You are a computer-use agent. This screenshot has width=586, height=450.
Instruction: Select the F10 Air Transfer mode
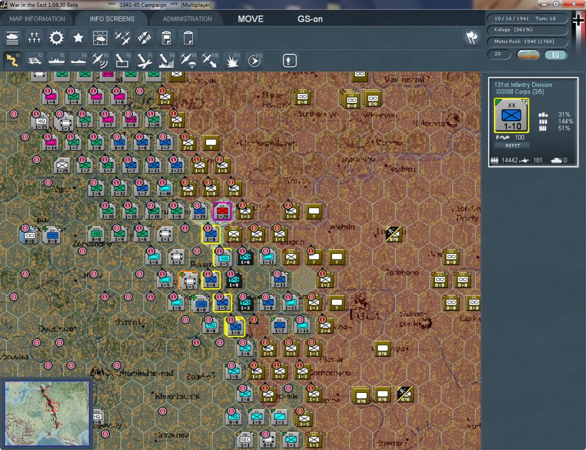click(x=210, y=61)
